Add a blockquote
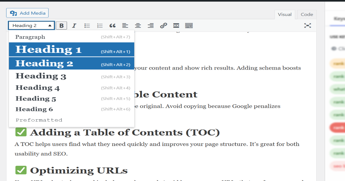Screen dimensions: 345x181 click(112, 25)
